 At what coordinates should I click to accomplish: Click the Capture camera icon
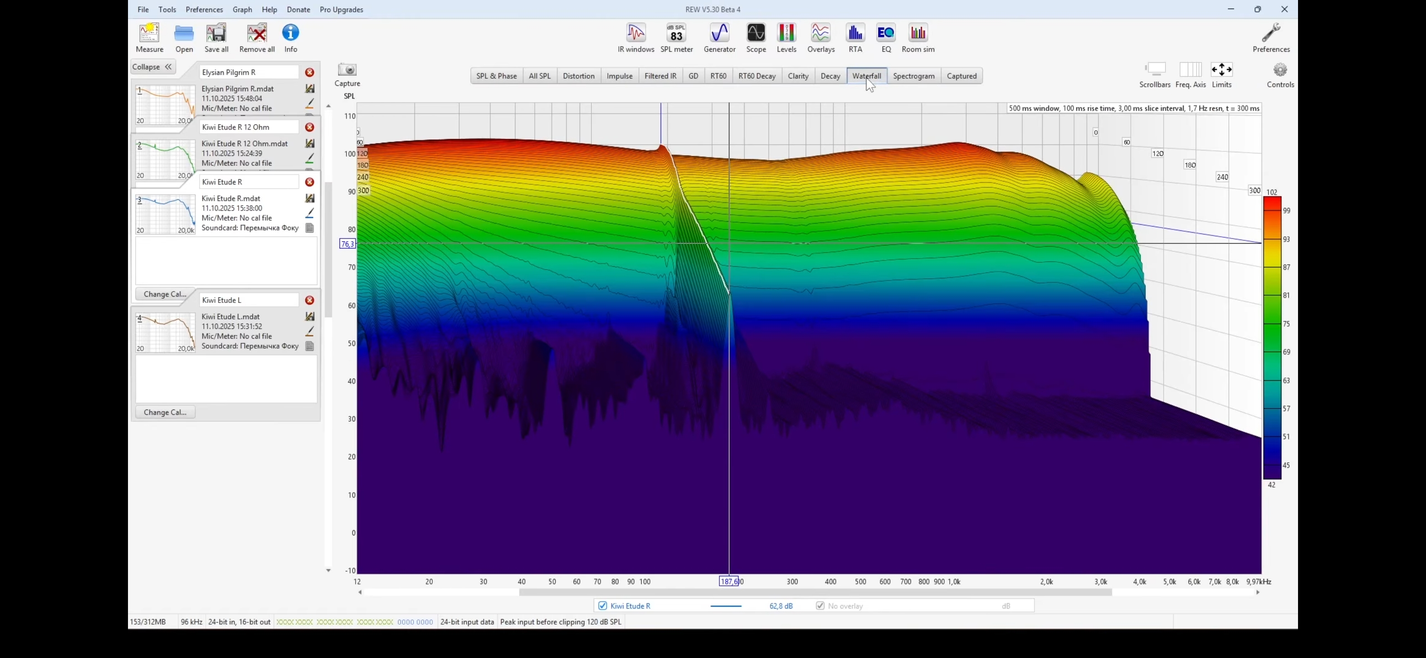(x=347, y=70)
